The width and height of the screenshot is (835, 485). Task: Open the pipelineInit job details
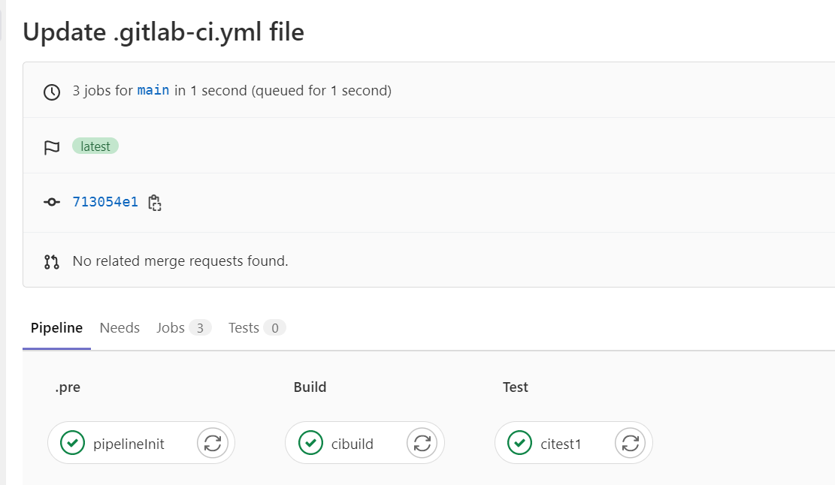point(129,444)
